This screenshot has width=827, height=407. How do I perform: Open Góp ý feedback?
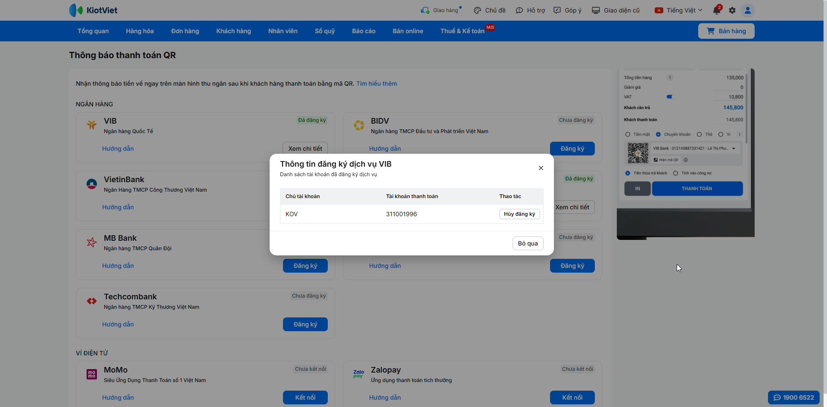(x=567, y=10)
